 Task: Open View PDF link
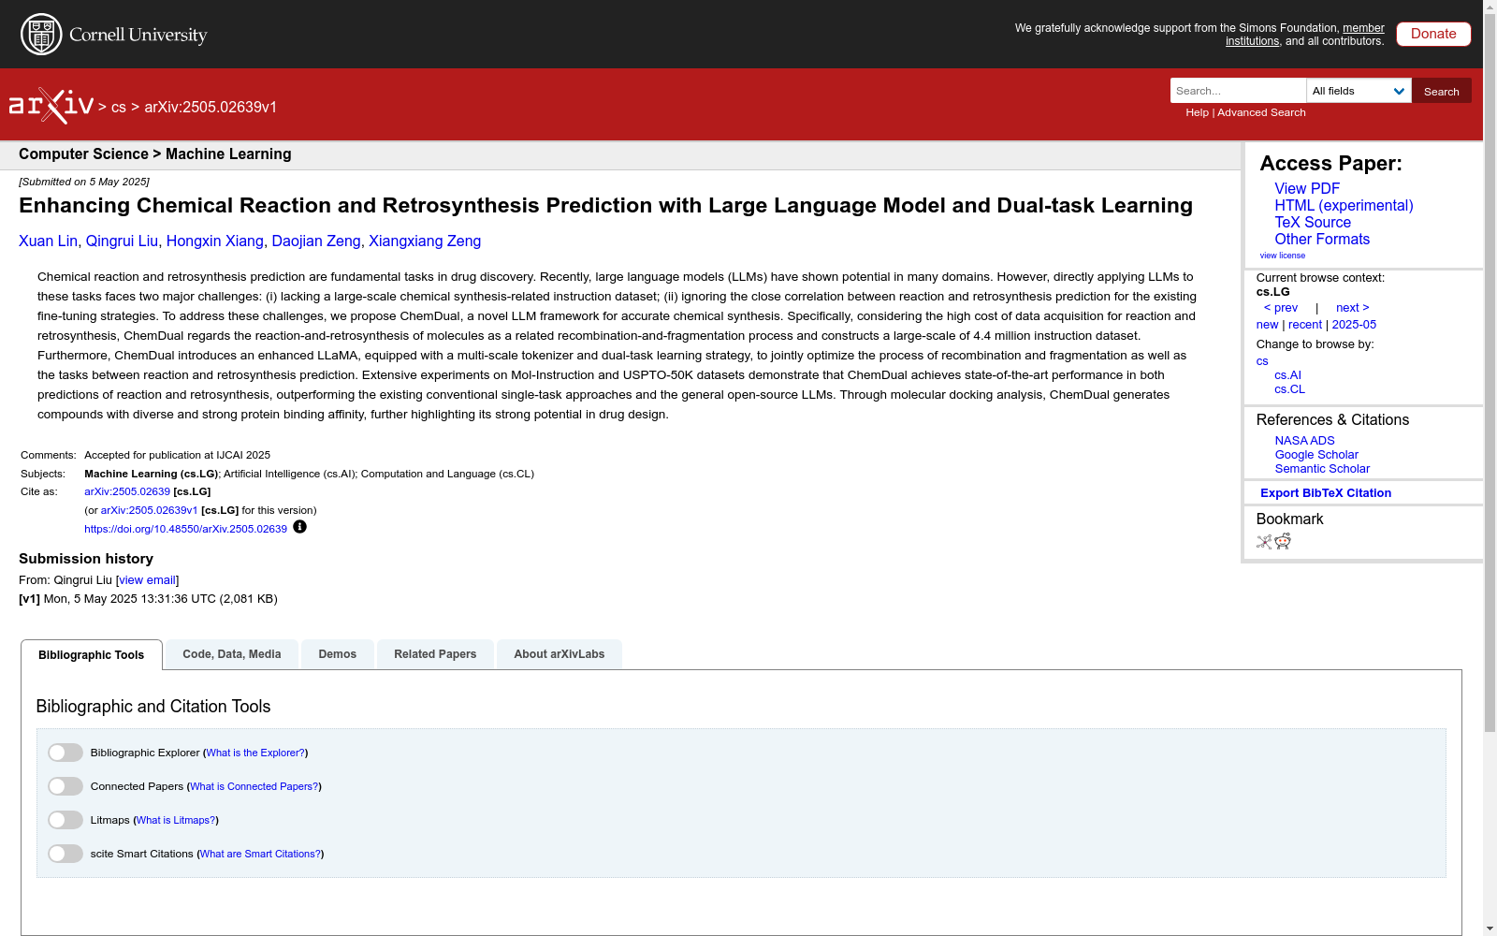click(x=1307, y=189)
